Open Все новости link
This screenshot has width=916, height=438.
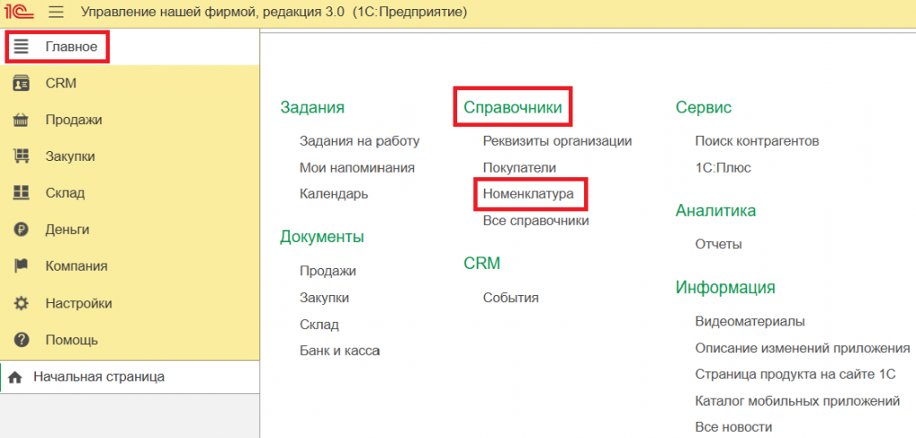coord(734,427)
